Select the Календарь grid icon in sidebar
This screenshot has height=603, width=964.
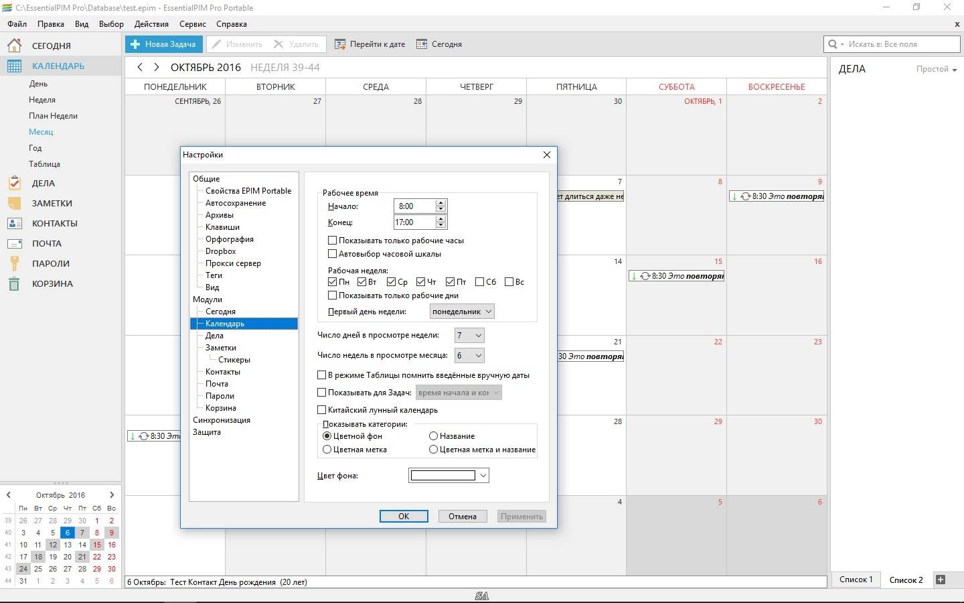[14, 66]
